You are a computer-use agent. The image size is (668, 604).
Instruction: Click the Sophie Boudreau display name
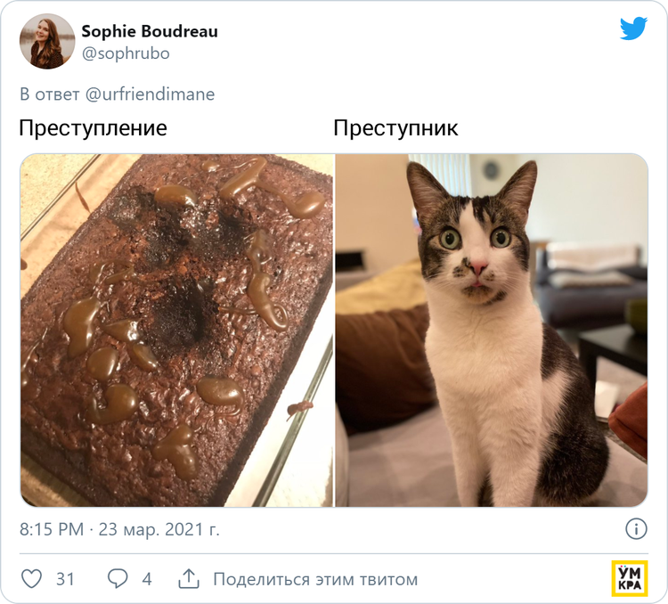pos(150,31)
